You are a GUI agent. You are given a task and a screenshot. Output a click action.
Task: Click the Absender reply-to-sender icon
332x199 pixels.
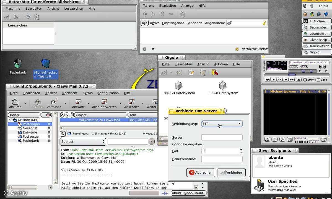click(132, 102)
